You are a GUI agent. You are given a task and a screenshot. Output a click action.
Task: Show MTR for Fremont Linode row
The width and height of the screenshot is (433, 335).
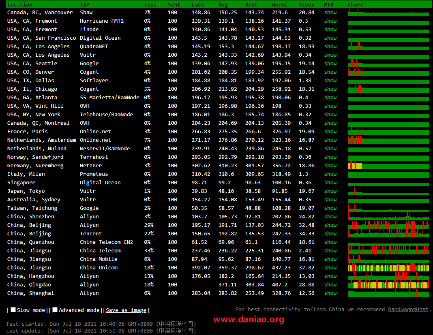330,30
